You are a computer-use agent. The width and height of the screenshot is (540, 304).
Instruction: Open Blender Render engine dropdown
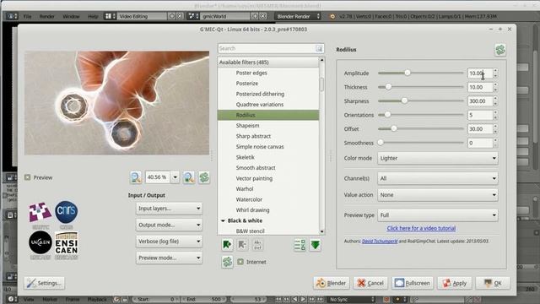point(298,16)
